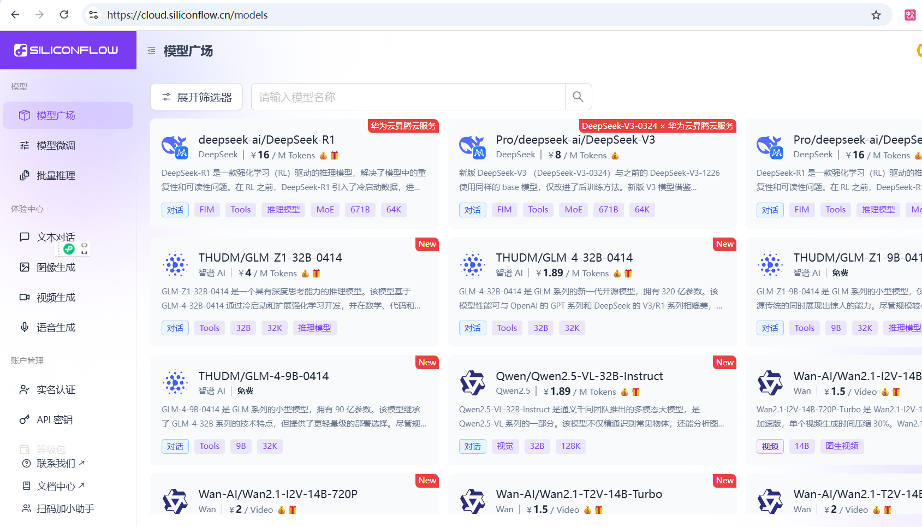Click 128K tag on Qwen2.5-VL card
The width and height of the screenshot is (922, 527).
[x=571, y=446]
